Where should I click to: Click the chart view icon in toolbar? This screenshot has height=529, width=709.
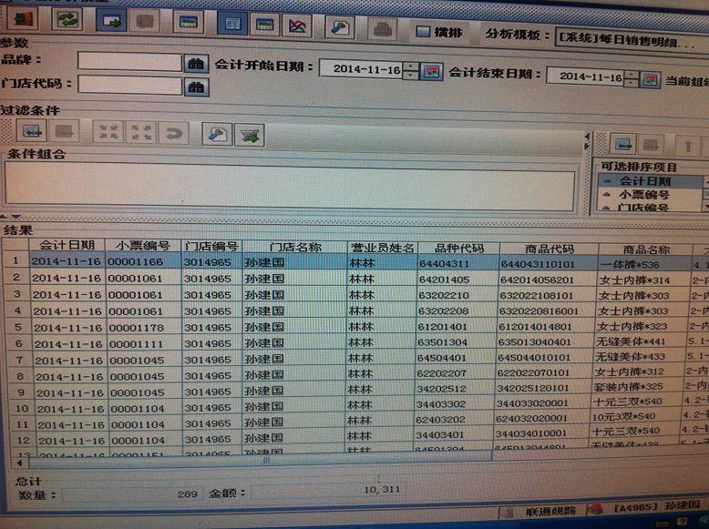296,25
